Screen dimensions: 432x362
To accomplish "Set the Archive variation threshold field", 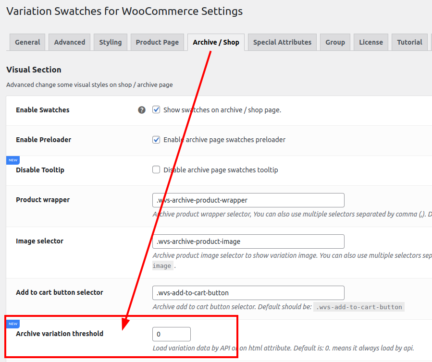I will (x=172, y=334).
